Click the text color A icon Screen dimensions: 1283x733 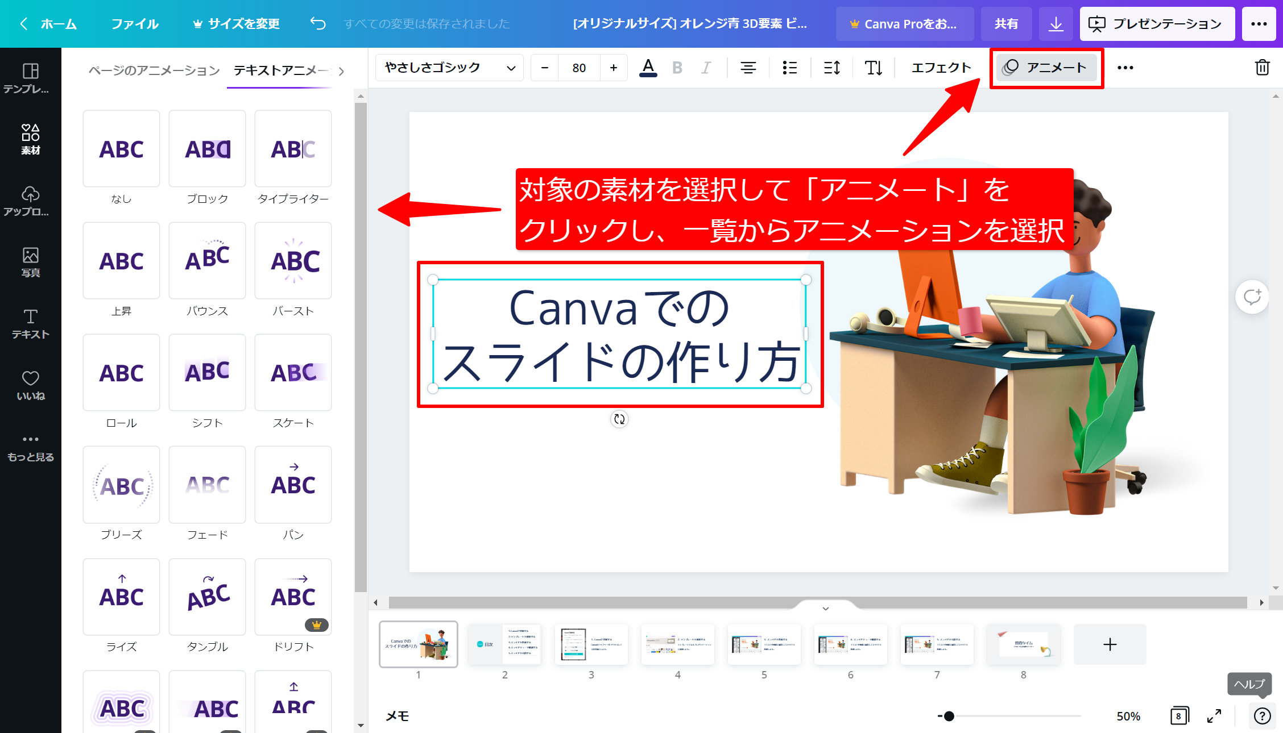(648, 68)
